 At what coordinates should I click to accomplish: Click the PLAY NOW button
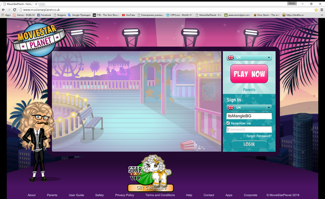(x=249, y=74)
